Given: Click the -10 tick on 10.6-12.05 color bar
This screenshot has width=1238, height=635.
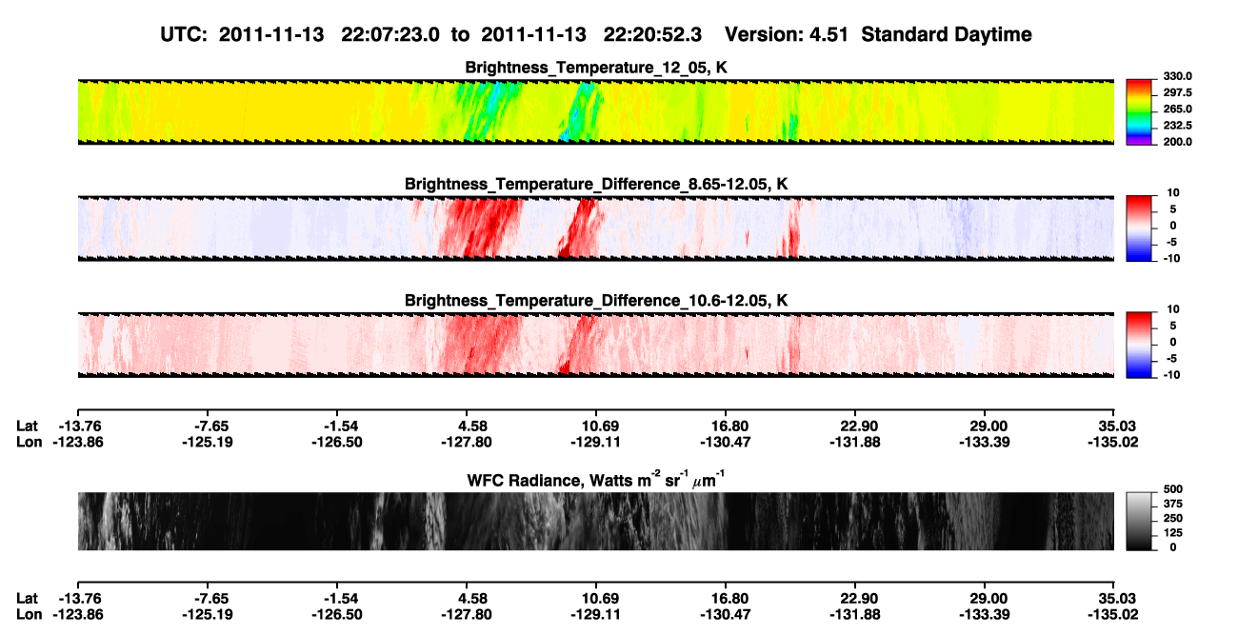Looking at the screenshot, I should [x=1172, y=374].
